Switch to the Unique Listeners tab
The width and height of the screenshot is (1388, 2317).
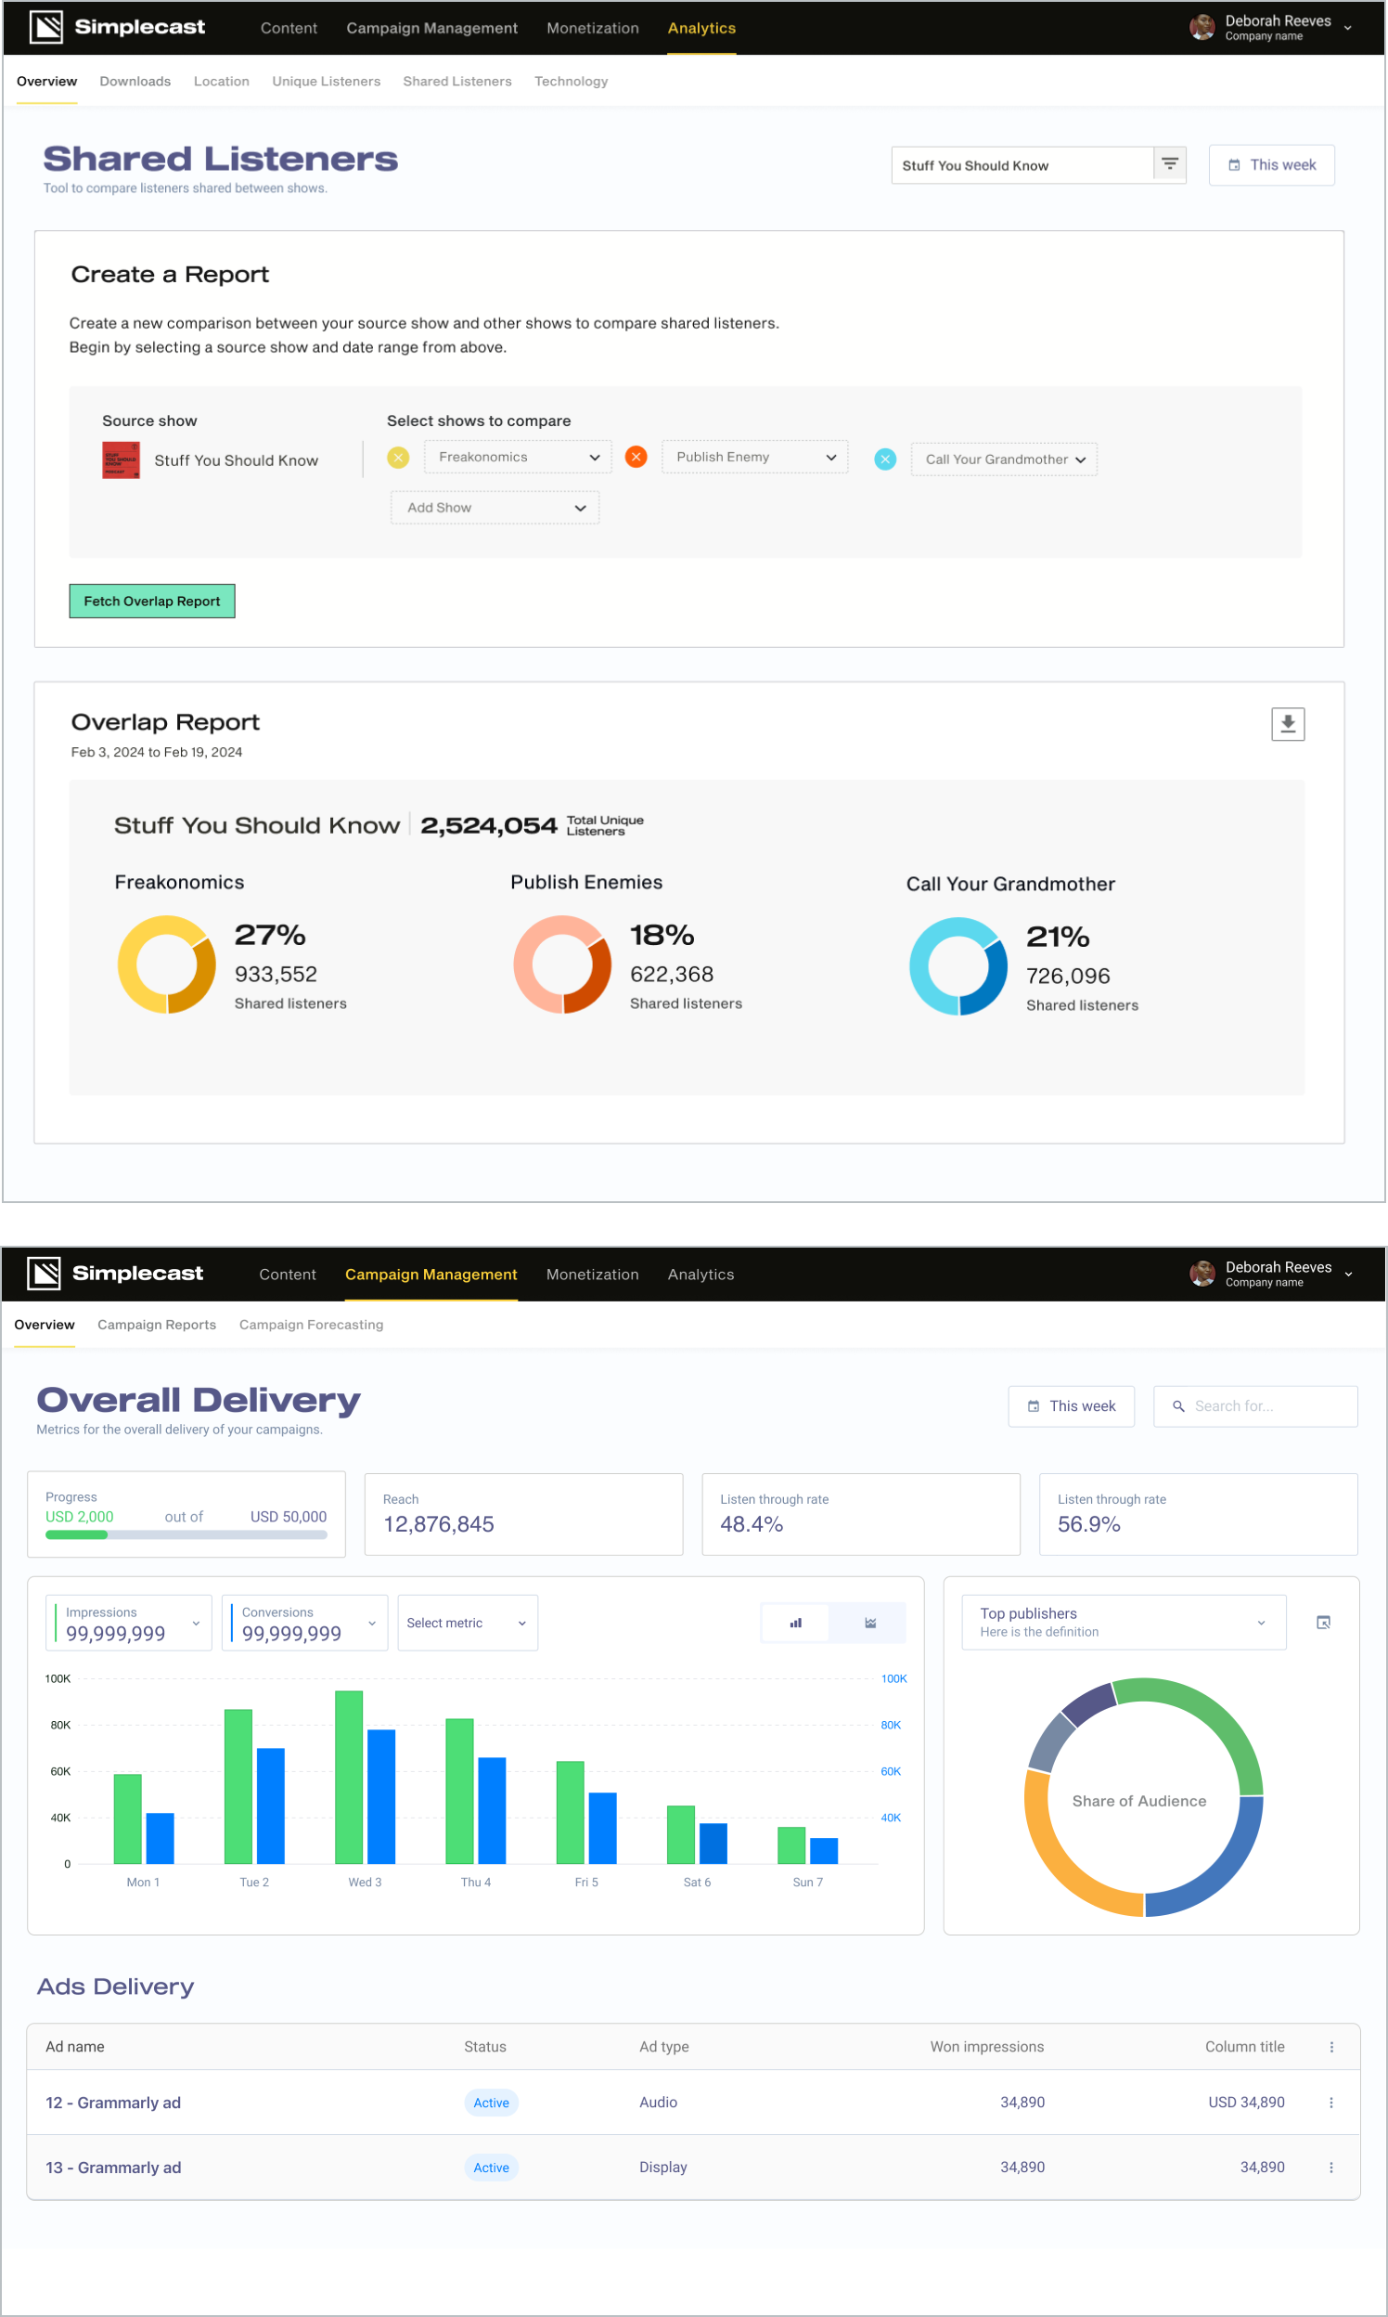tap(327, 82)
